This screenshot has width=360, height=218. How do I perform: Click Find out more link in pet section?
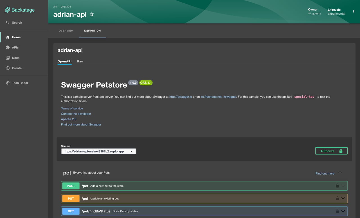[325, 174]
